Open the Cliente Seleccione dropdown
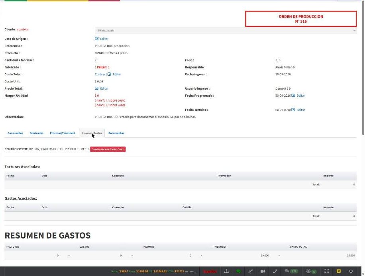 click(x=226, y=31)
